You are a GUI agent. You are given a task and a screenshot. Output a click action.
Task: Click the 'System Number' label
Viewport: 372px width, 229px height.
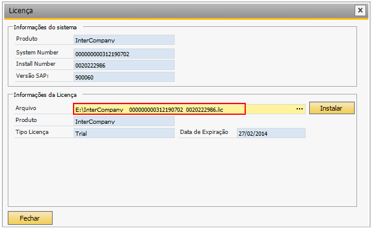37,53
